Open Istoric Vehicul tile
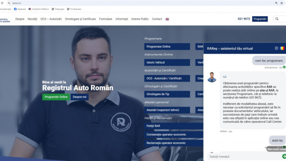This screenshot has width=286, height=161. tap(167, 63)
